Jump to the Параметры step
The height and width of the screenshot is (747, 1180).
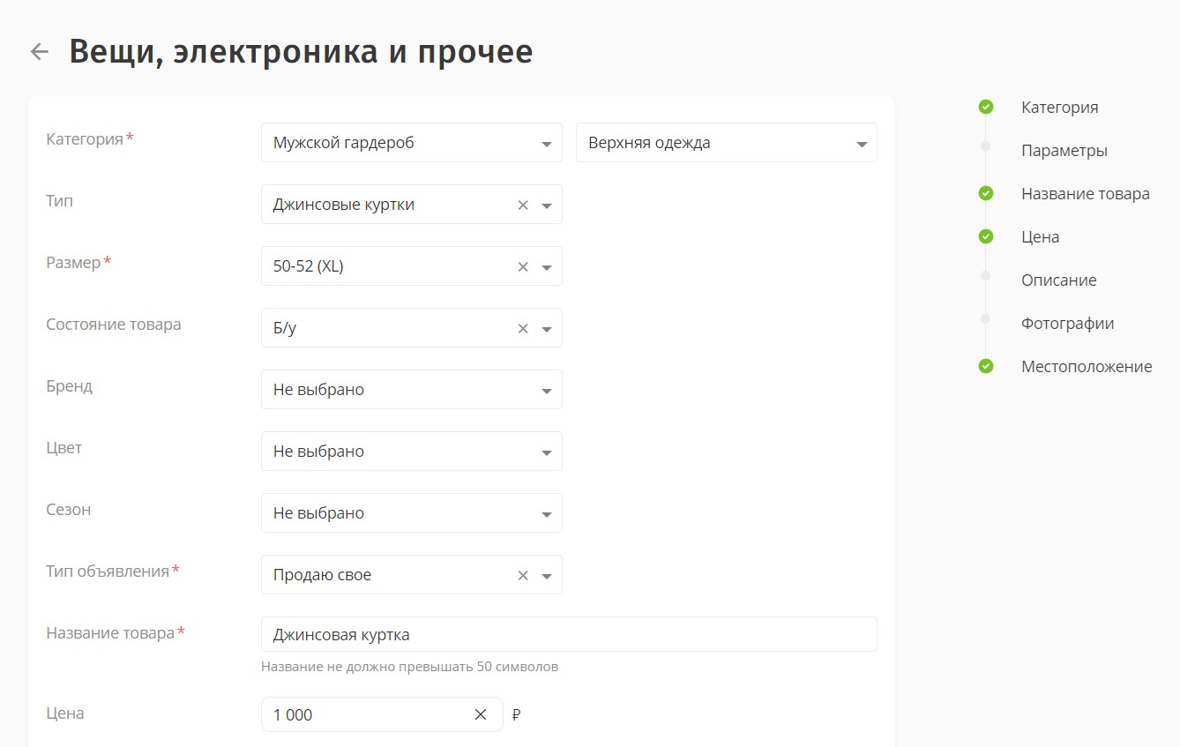(x=1064, y=151)
